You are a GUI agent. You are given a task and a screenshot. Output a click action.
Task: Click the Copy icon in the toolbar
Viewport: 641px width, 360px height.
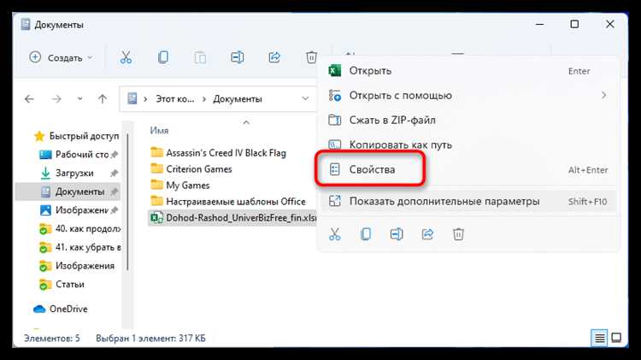[x=163, y=57]
